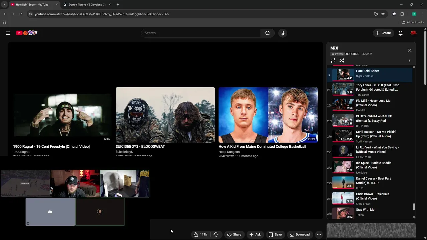Image resolution: width=427 pixels, height=240 pixels.
Task: Click the pinned extension icon beside extensions
Action: 394,14
